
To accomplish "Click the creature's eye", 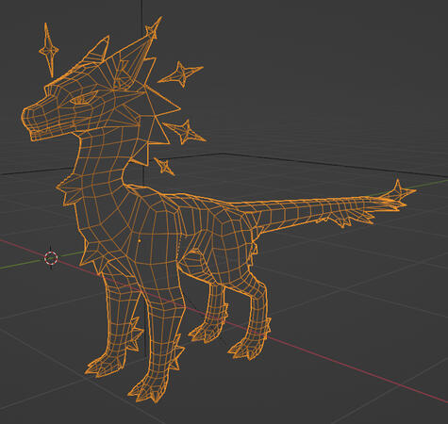I will click(x=82, y=99).
